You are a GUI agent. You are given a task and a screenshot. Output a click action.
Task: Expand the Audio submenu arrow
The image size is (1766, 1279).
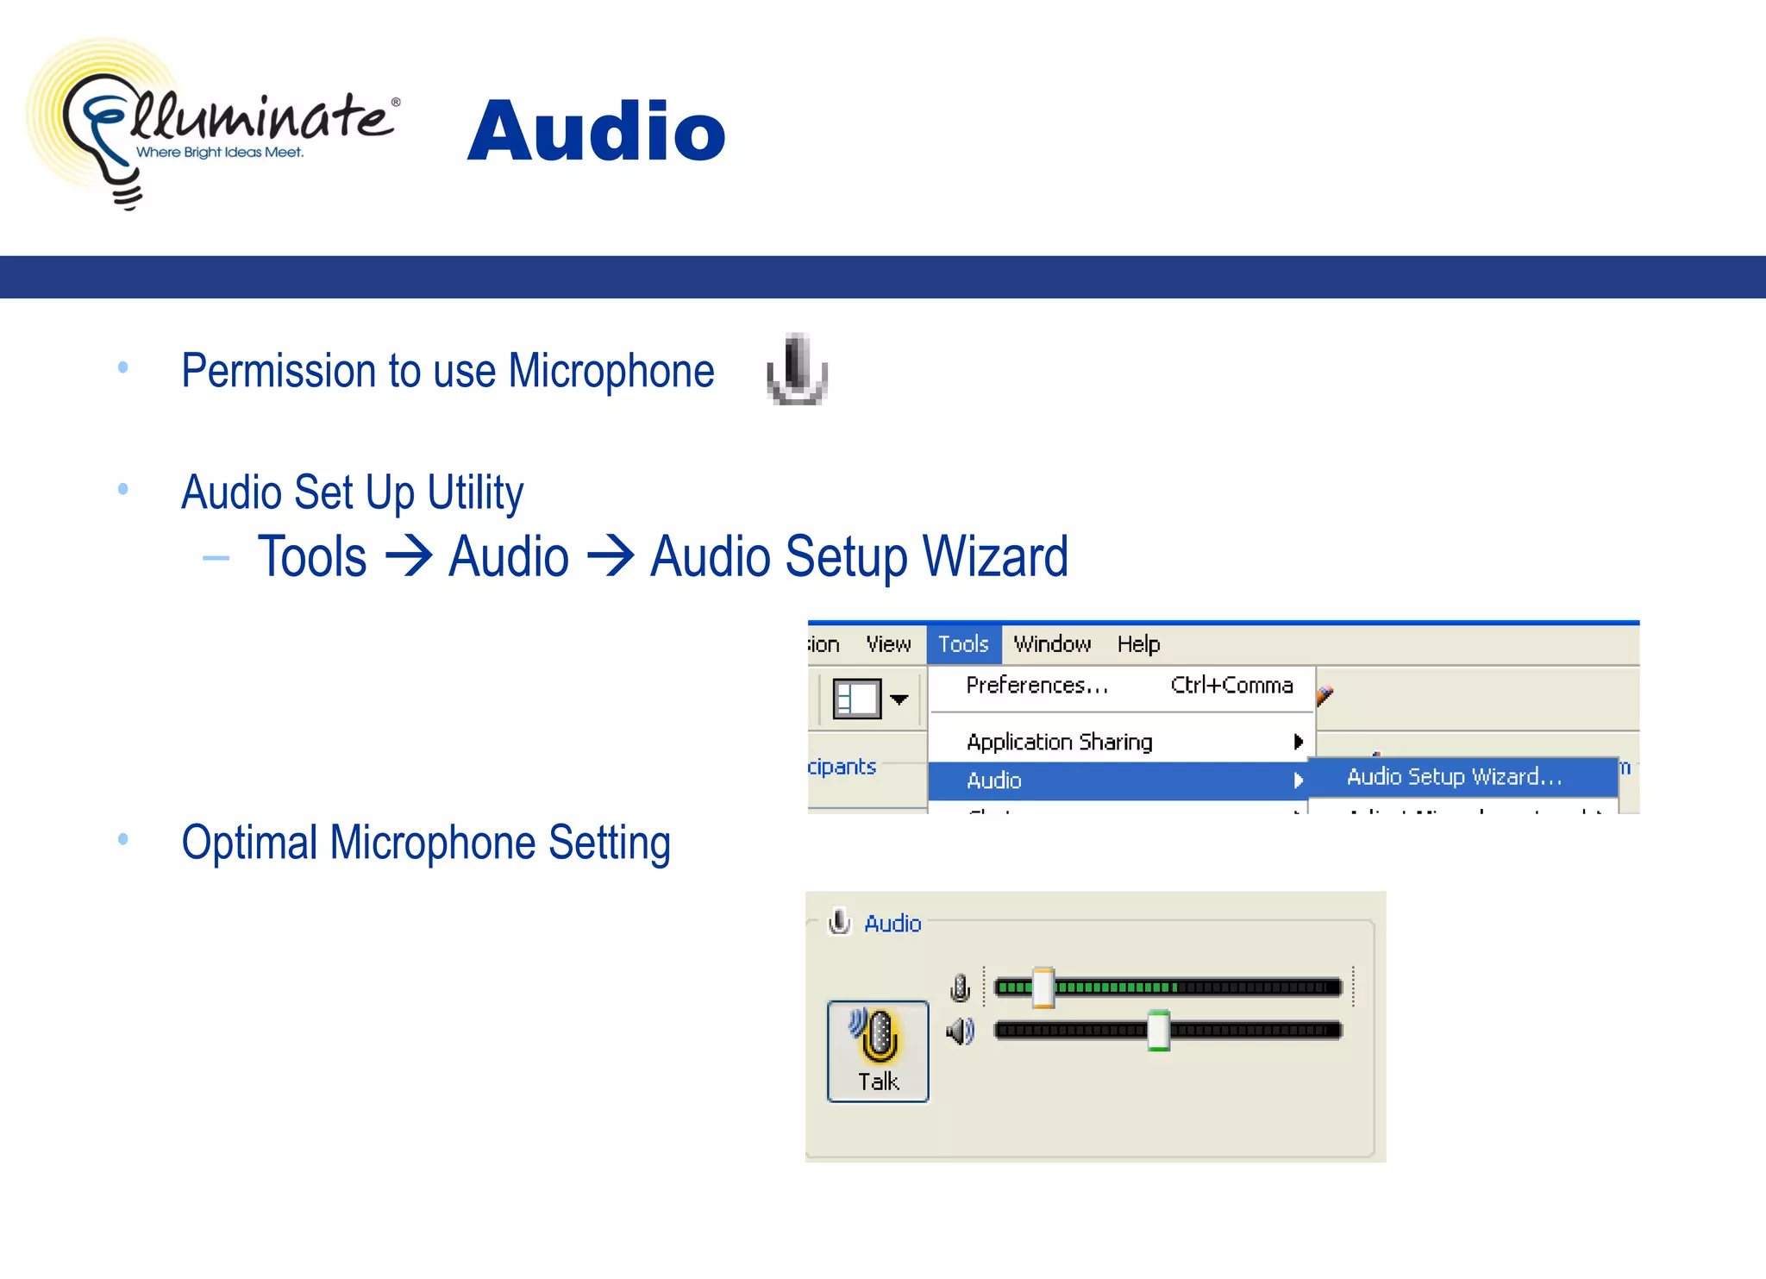pos(1298,781)
